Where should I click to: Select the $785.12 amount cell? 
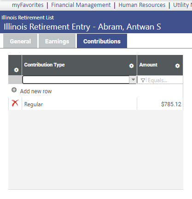(x=160, y=104)
